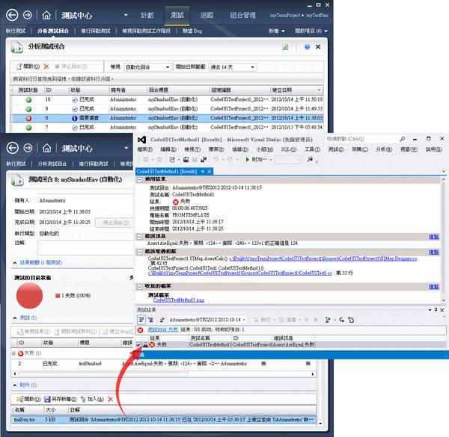The height and width of the screenshot is (437, 449).
Task: Click CodedUITest1.cs stack trace link
Action: pyautogui.click(x=240, y=273)
